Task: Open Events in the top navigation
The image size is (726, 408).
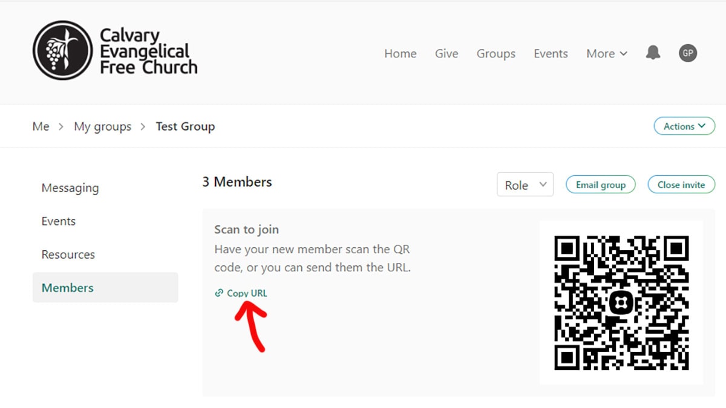Action: [551, 54]
